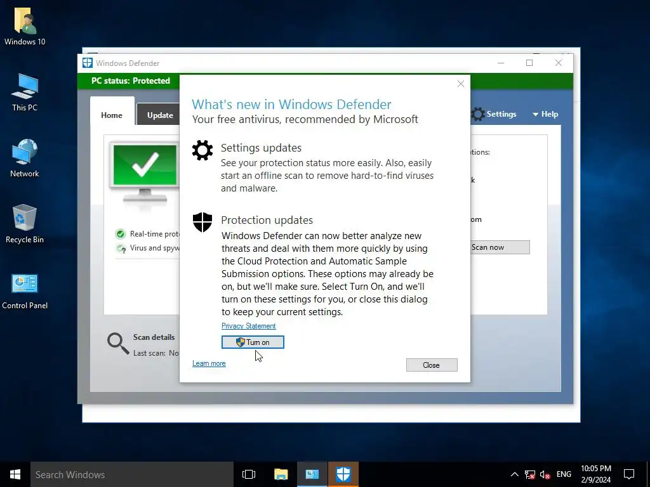Dismiss the dialog with the X icon
Screen dimensions: 650x487
pyautogui.click(x=461, y=84)
